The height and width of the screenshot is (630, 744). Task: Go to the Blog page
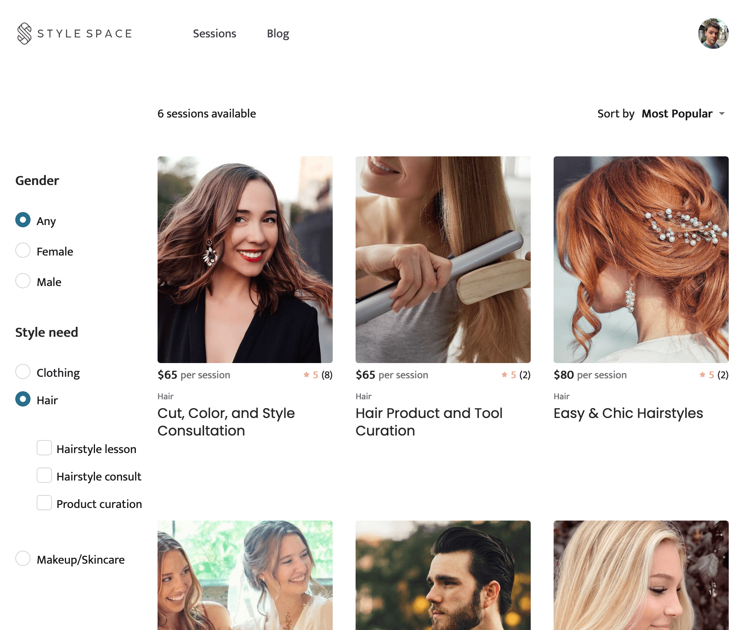click(x=278, y=34)
